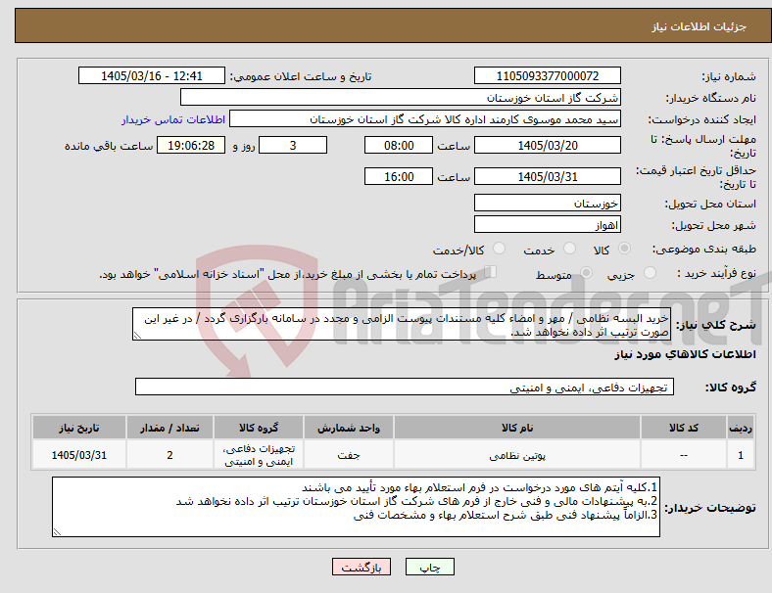Click the quantity cell showing 2
The width and height of the screenshot is (772, 593).
point(169,455)
